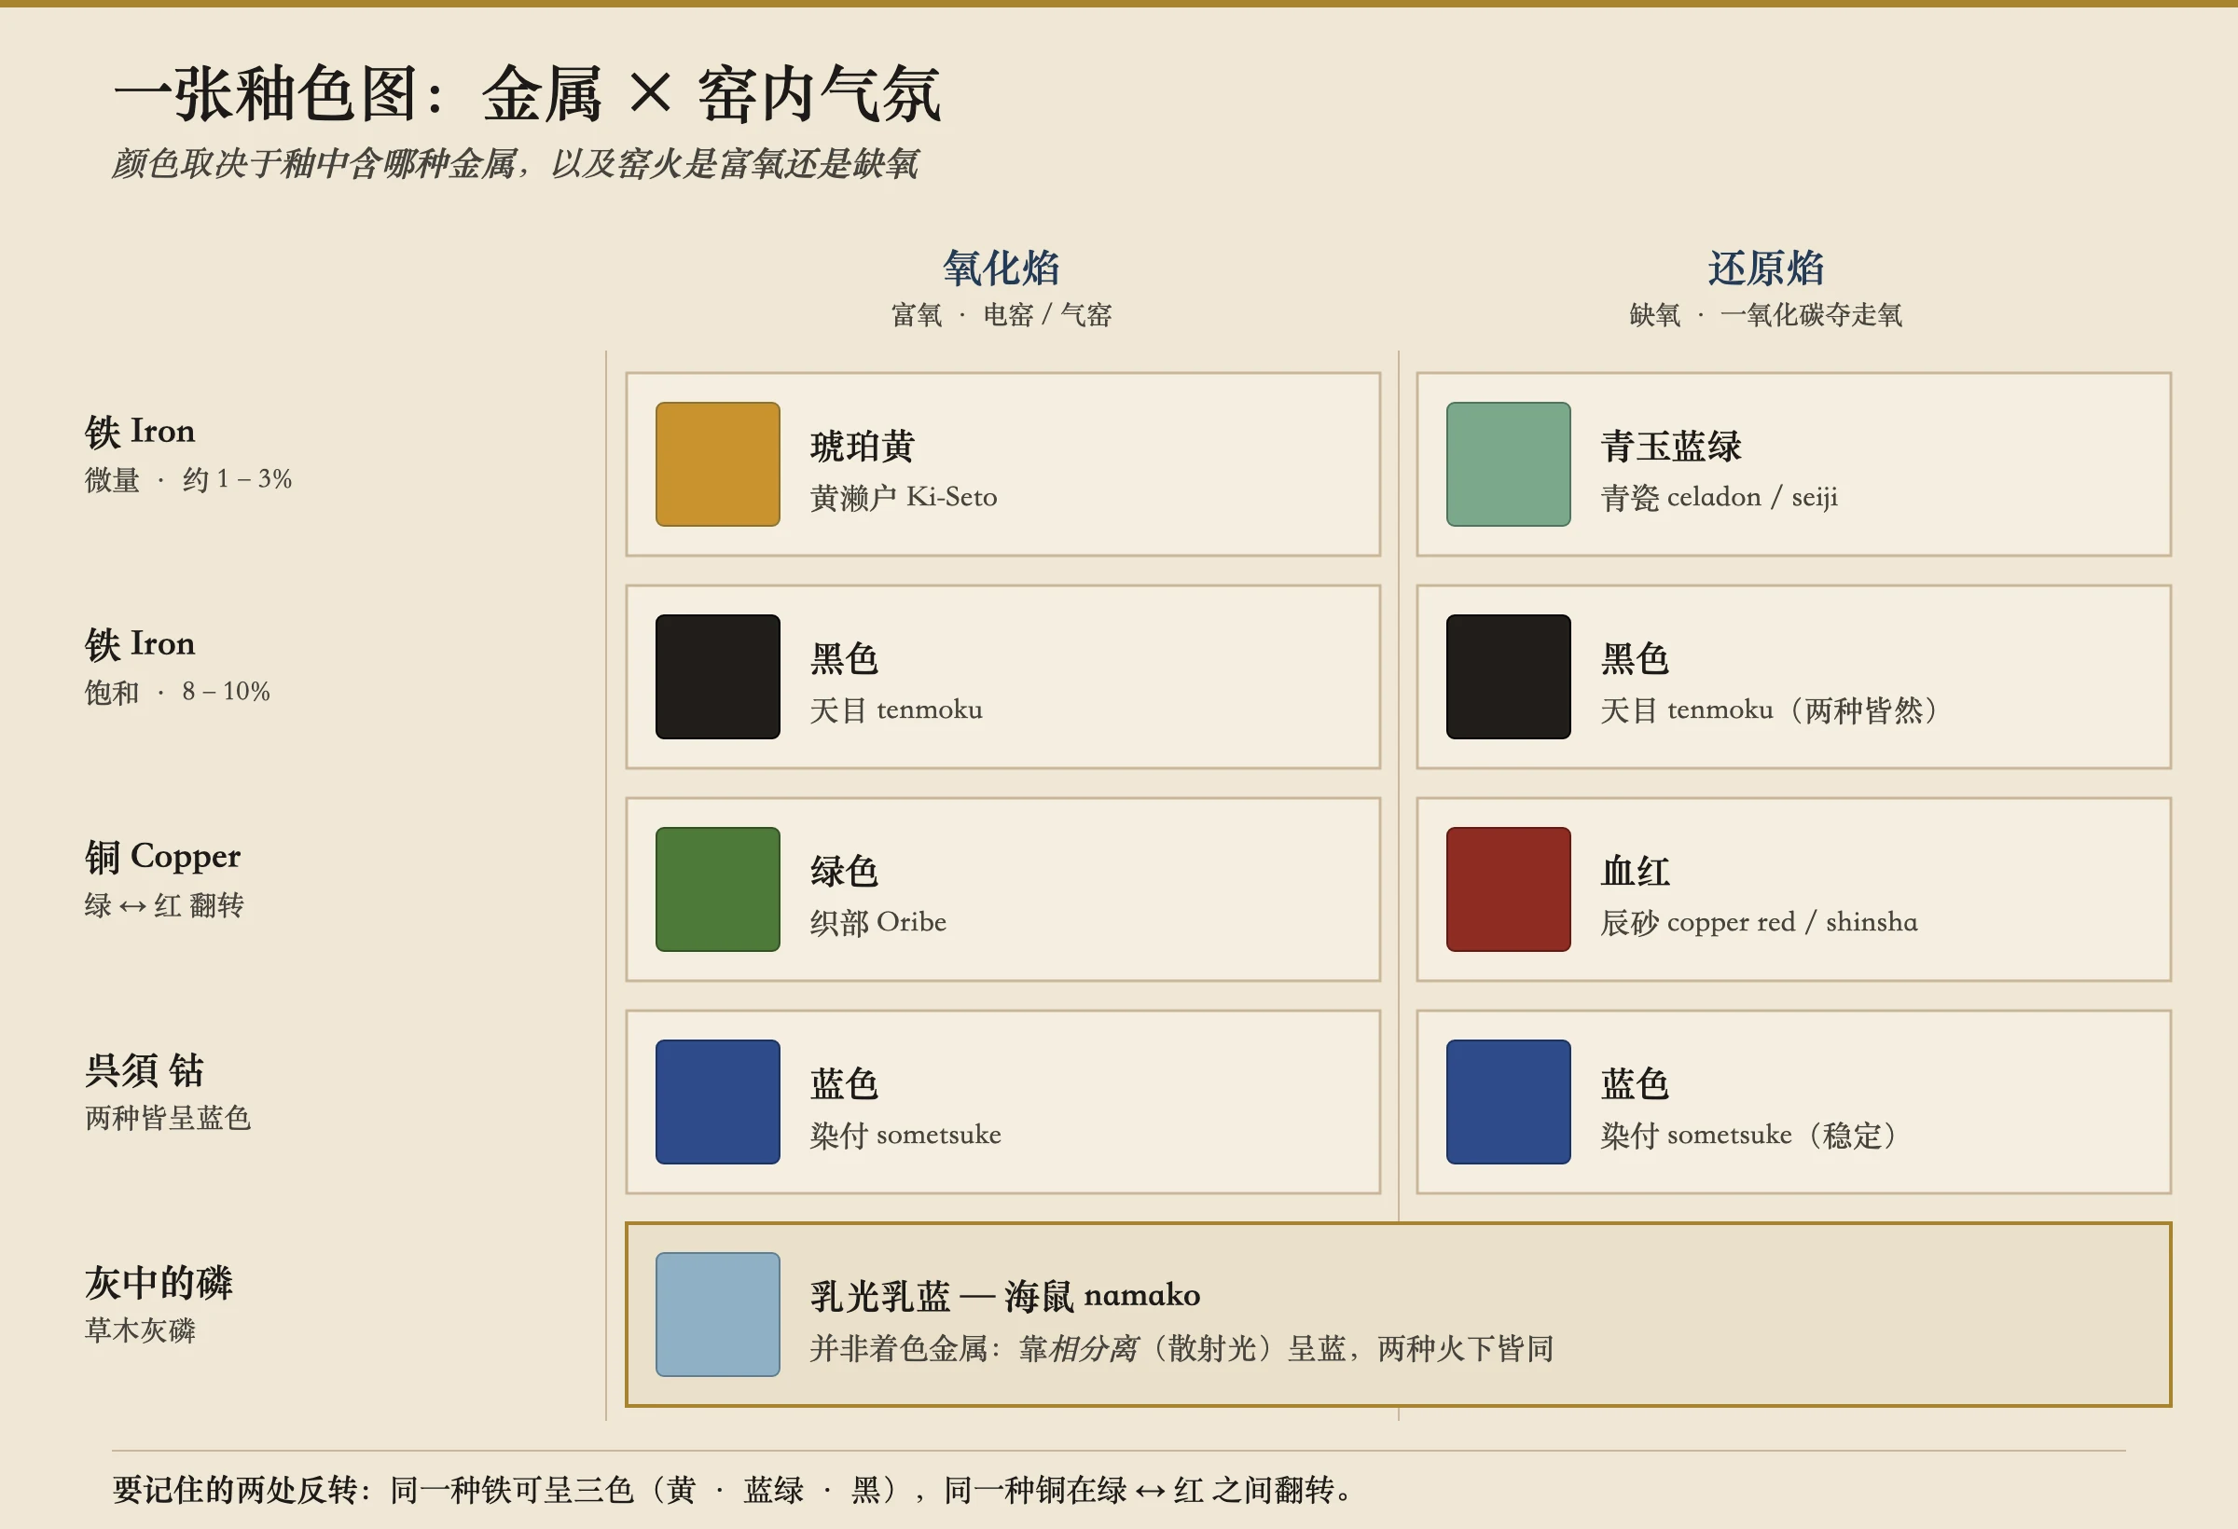Click the black swatch beside 天目 tenmoku（两种皆然）

1508,677
